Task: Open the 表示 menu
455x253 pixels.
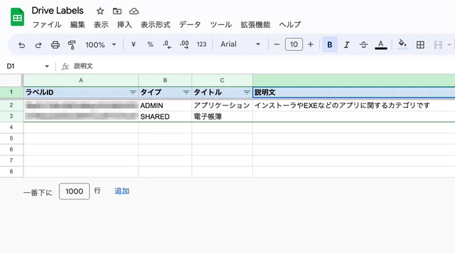Action: [101, 25]
